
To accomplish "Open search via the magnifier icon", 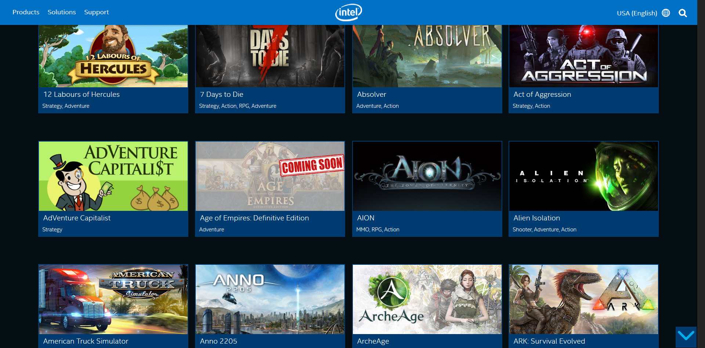I will (683, 12).
